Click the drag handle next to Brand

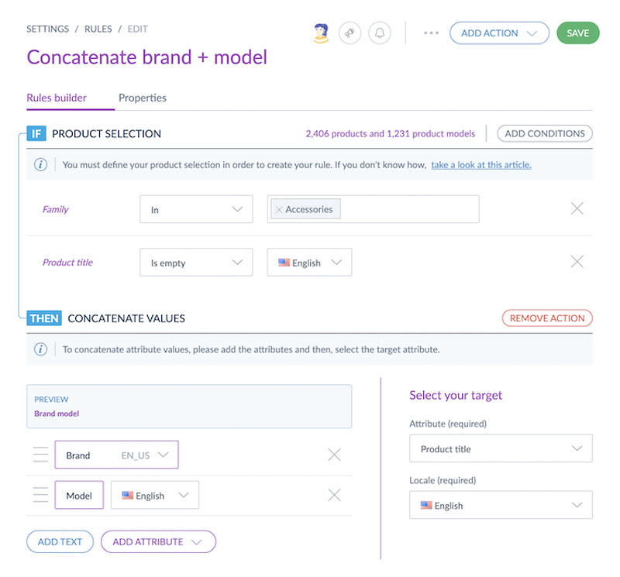pos(40,455)
